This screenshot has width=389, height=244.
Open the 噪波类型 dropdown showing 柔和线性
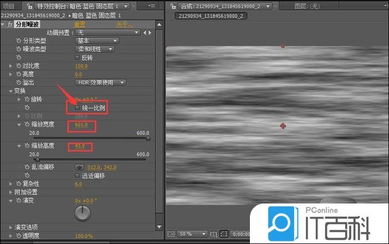tap(95, 49)
